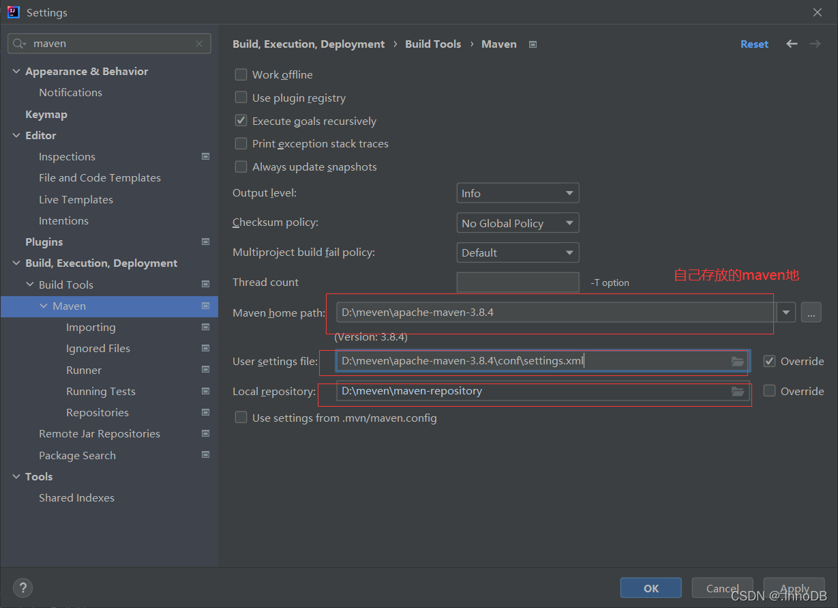
Task: Open the Multiproject build fail policy dropdown
Action: [x=518, y=252]
